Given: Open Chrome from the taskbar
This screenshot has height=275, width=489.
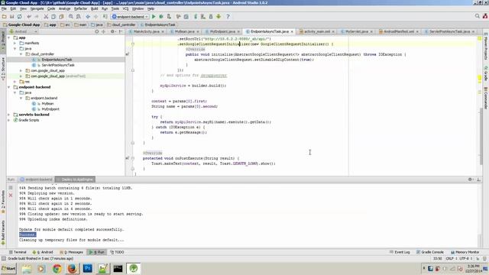Looking at the screenshot, I should tap(57, 268).
